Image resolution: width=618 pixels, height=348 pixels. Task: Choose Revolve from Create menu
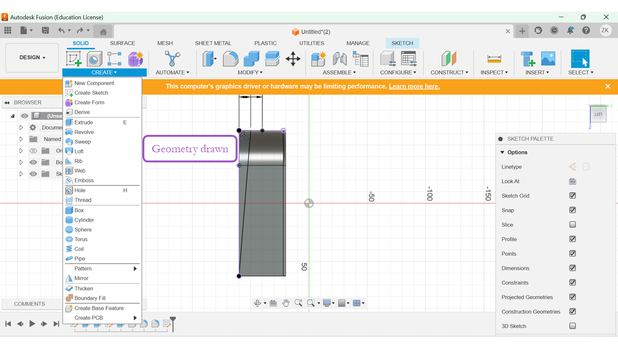pyautogui.click(x=102, y=132)
